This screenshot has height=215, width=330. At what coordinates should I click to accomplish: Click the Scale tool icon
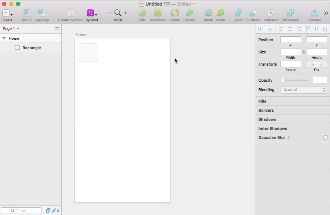pos(220,15)
